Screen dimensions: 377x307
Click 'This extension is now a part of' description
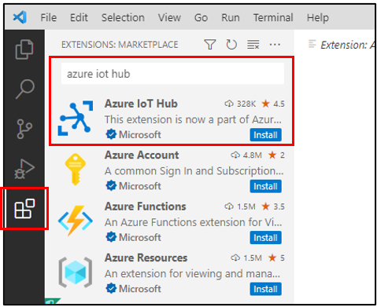[193, 119]
